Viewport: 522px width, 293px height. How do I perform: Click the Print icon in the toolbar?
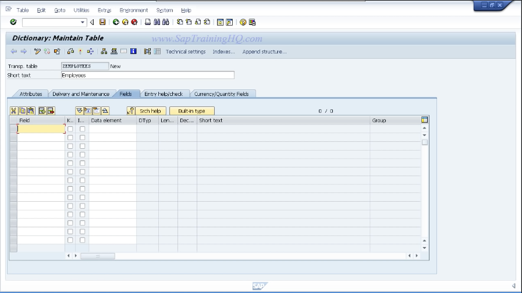pyautogui.click(x=148, y=22)
